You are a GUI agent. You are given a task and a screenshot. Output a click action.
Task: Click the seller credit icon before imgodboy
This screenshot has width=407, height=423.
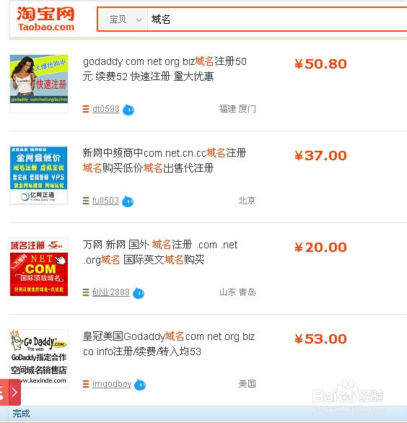pos(86,384)
